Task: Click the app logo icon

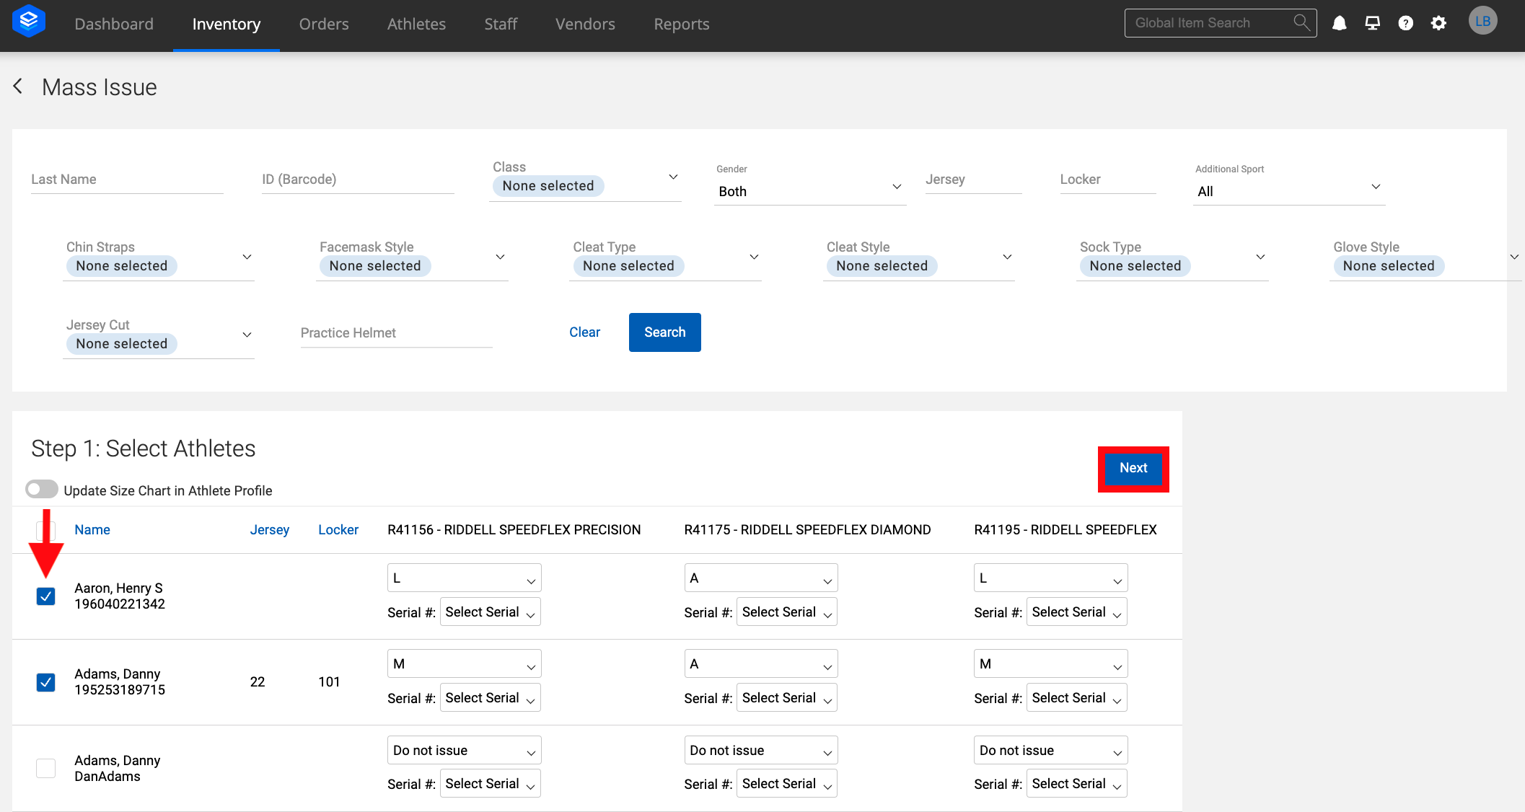Action: point(29,22)
